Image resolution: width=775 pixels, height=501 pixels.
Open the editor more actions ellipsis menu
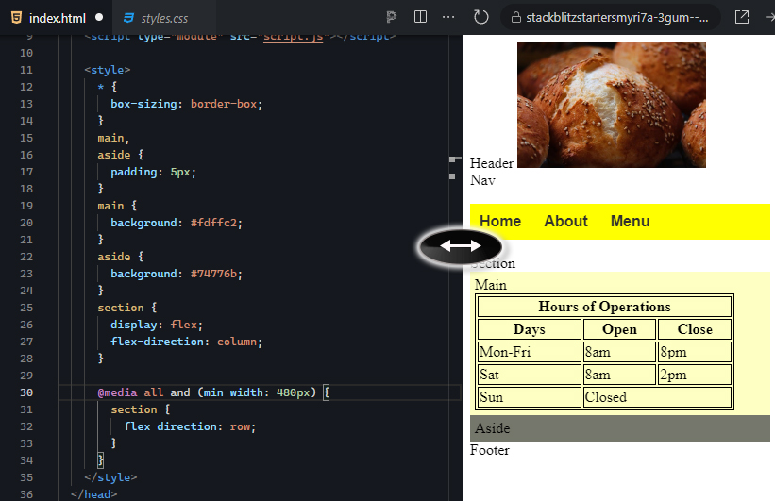pyautogui.click(x=448, y=17)
